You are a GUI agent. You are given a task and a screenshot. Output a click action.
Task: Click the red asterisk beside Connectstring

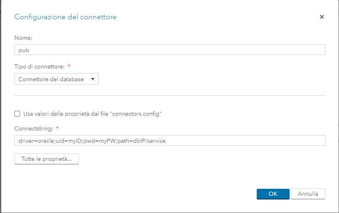(x=58, y=128)
